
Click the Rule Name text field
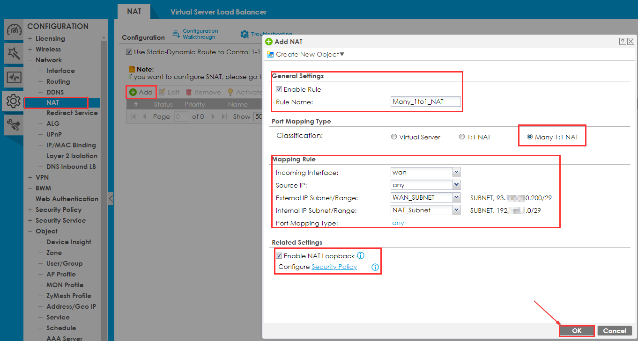425,102
